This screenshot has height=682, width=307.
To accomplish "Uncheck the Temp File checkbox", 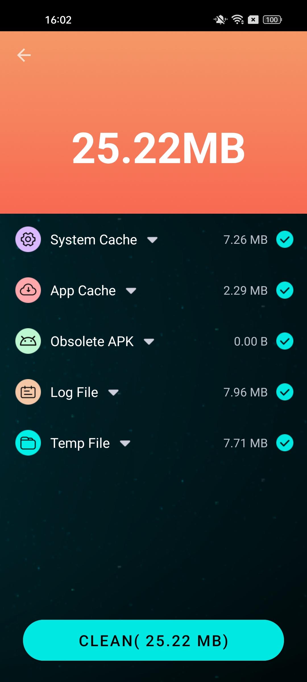I will pos(285,443).
